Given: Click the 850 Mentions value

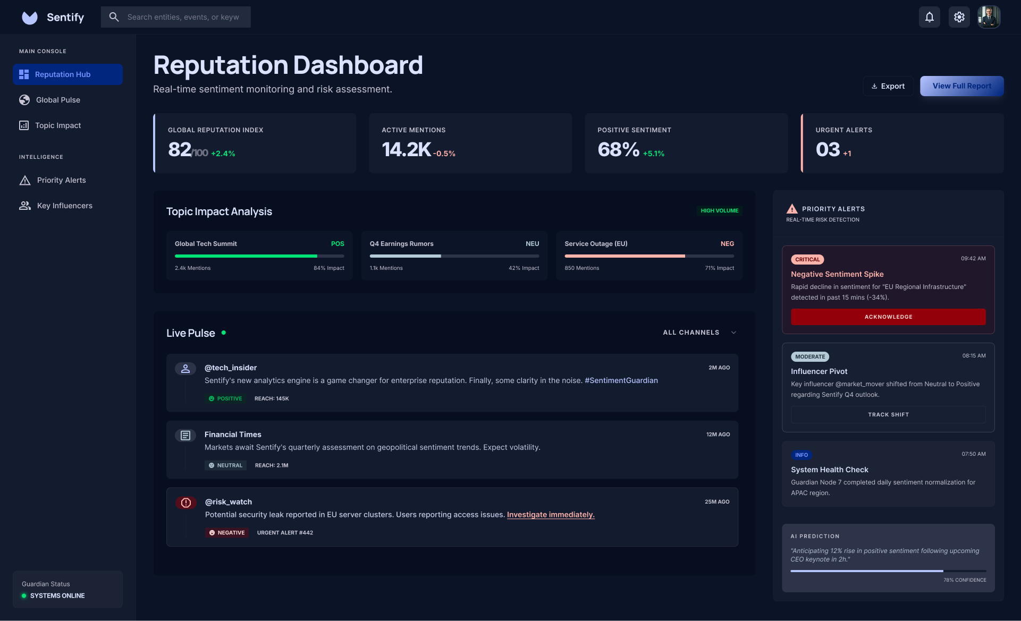Looking at the screenshot, I should point(581,268).
